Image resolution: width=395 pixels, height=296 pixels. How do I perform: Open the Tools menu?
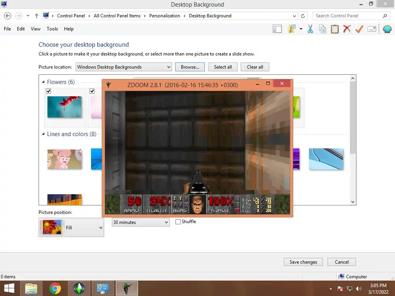tap(52, 29)
